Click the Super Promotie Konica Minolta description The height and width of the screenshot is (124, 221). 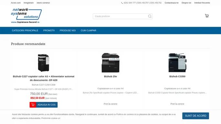pyautogui.click(x=44, y=89)
